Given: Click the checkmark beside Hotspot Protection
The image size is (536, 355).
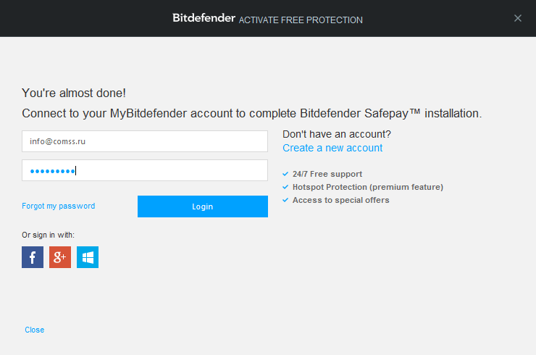Looking at the screenshot, I should point(285,187).
